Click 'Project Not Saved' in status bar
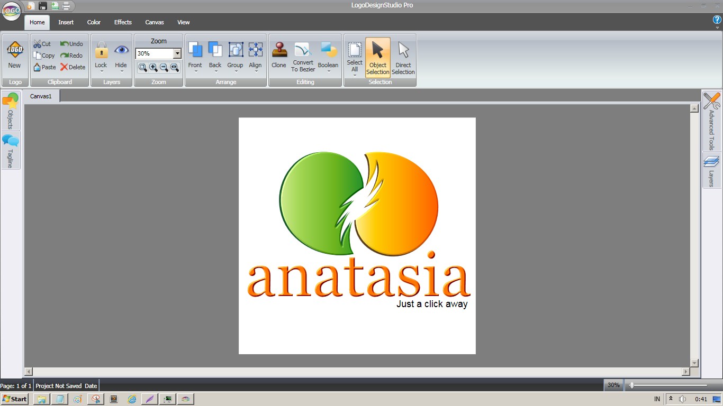Screen dimensions: 723x406 pos(58,386)
